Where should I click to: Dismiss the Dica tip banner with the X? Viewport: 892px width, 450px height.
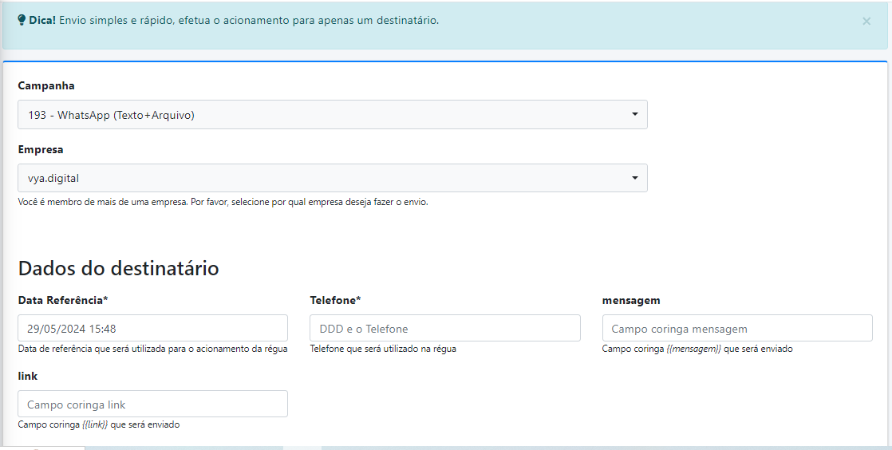866,22
